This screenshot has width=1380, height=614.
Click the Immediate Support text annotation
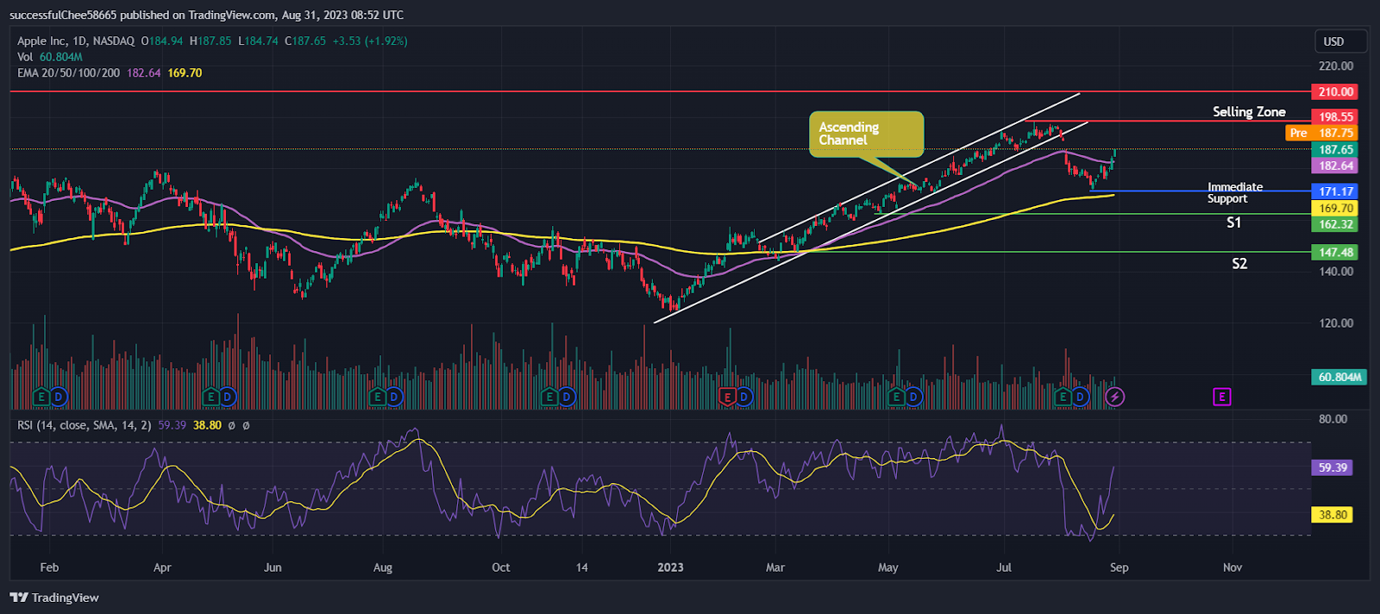[x=1234, y=192]
